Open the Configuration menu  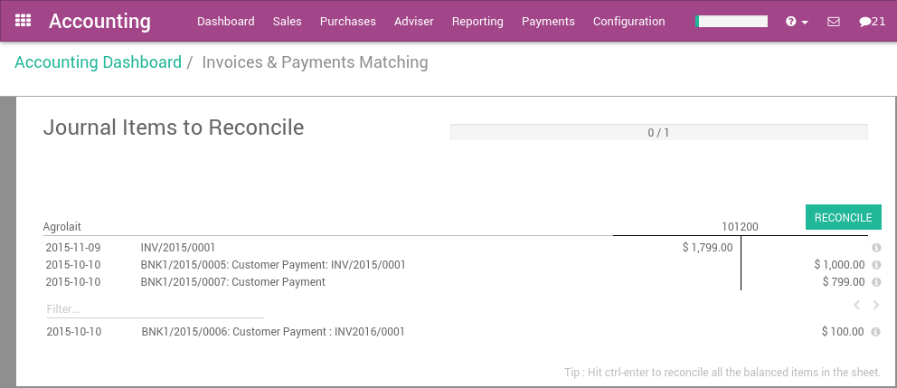[x=628, y=22]
